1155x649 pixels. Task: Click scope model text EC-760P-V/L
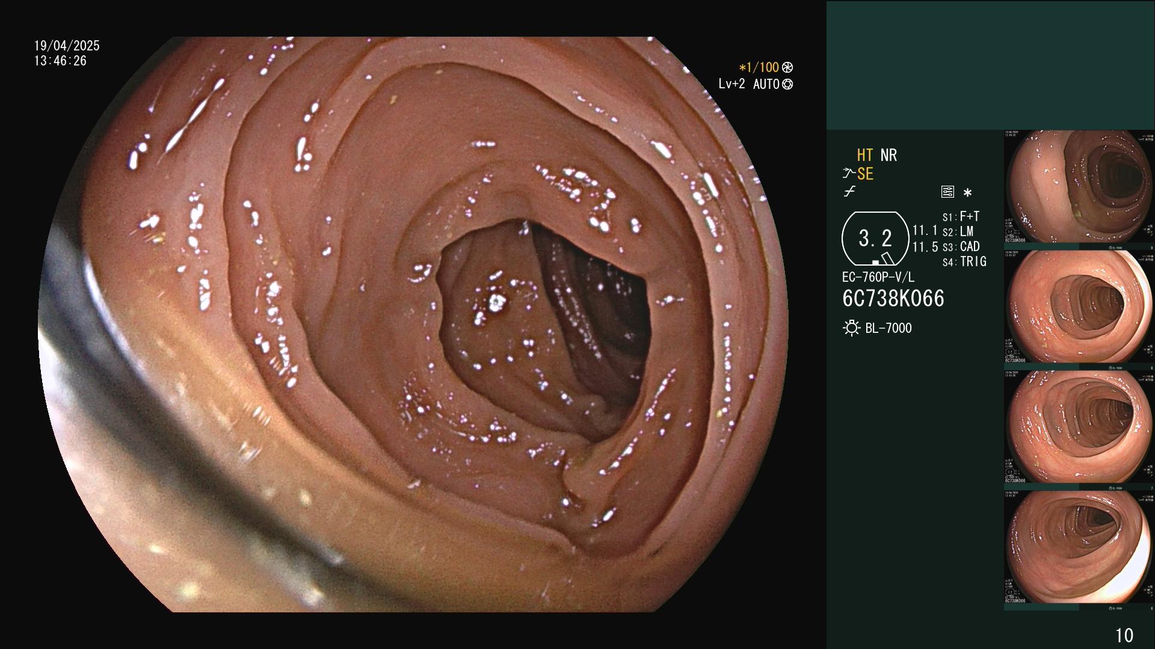coord(878,277)
